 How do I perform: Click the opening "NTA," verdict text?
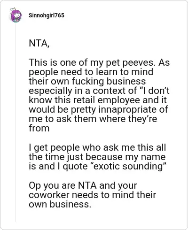[x=39, y=43]
